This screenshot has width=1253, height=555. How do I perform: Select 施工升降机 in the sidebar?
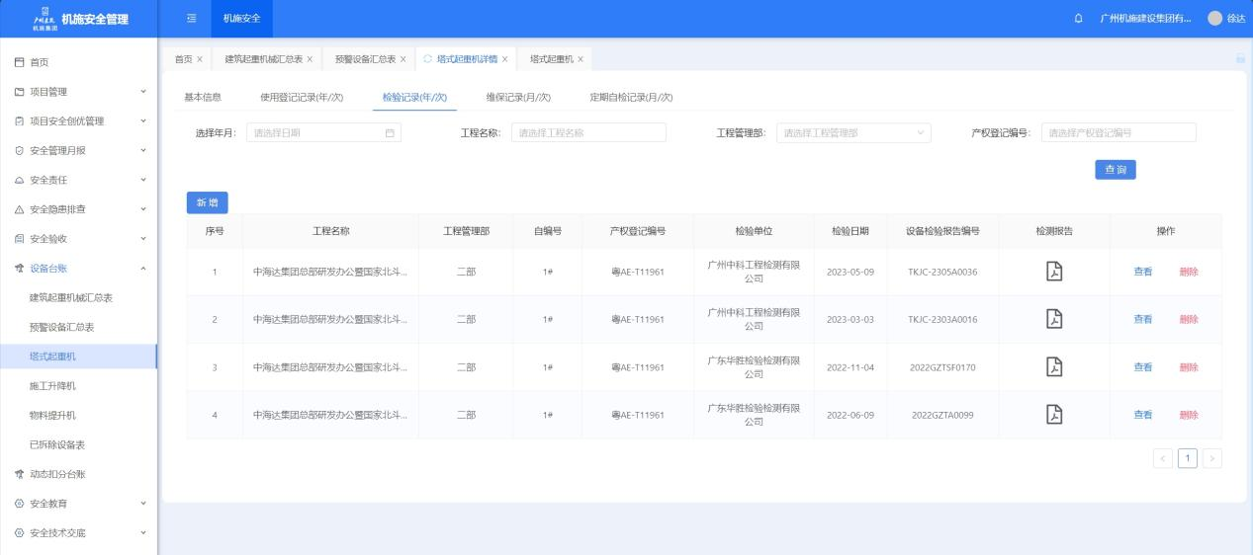click(52, 386)
